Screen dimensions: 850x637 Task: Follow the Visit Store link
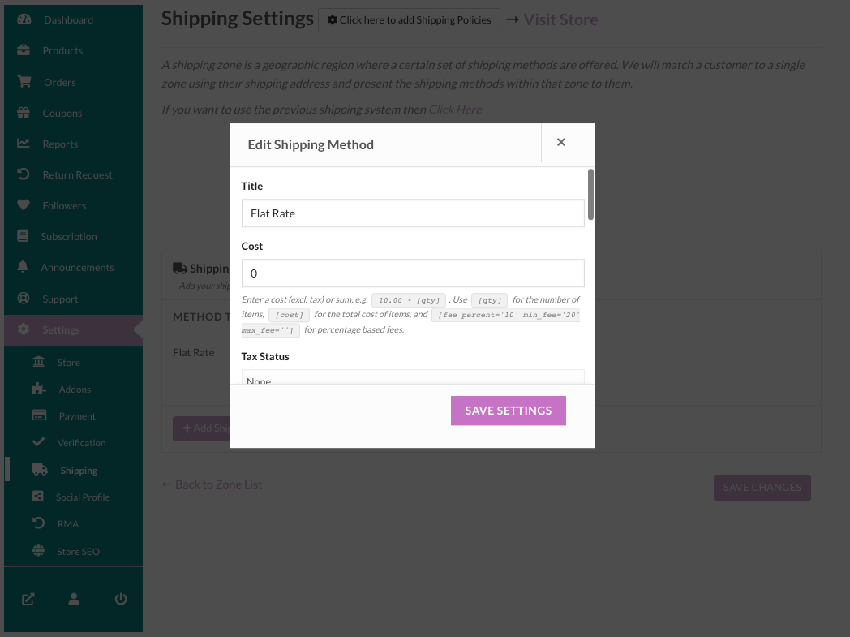(560, 19)
